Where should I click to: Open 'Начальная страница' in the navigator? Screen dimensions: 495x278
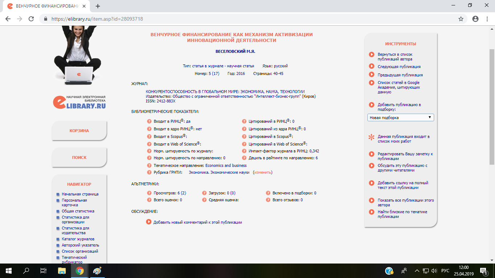click(80, 194)
